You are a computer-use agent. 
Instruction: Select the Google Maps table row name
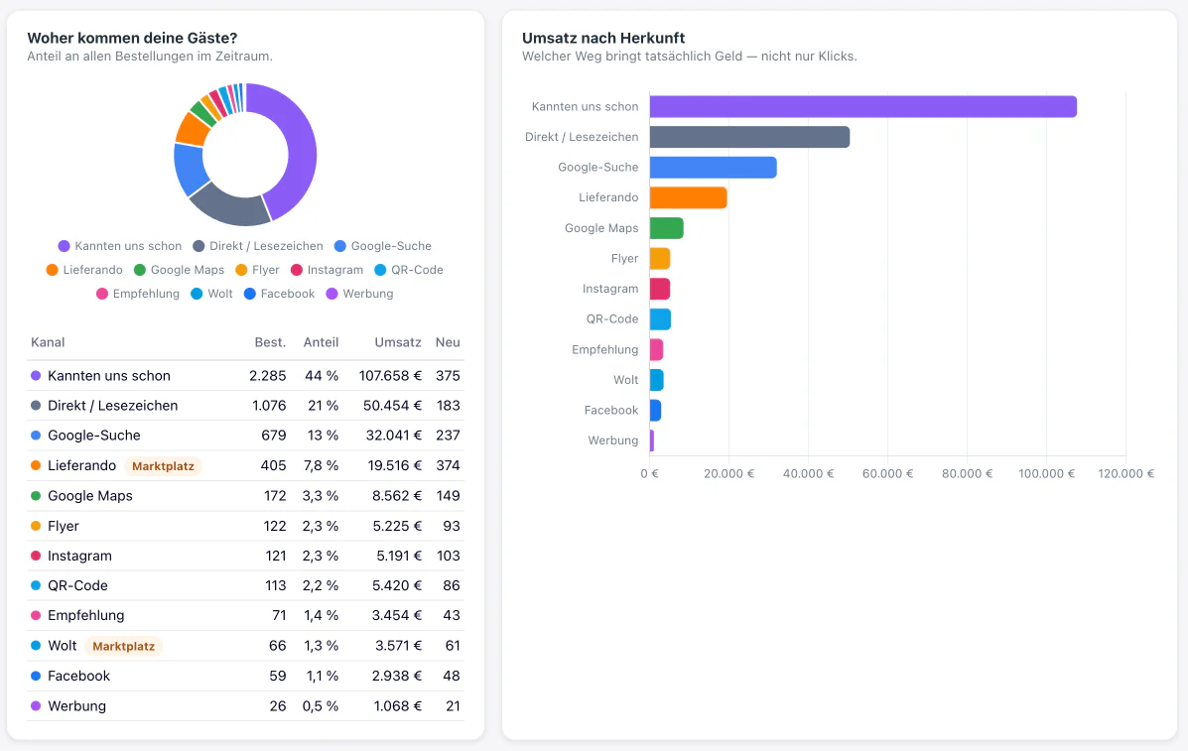tap(90, 496)
